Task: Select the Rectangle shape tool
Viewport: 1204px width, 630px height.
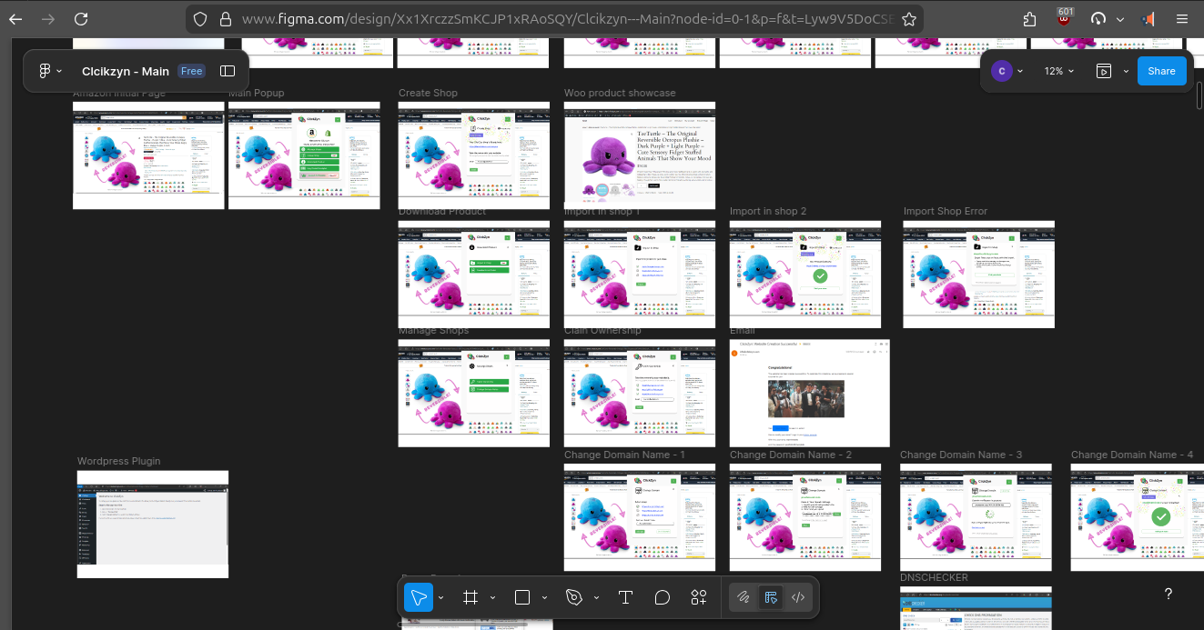Action: [x=522, y=597]
